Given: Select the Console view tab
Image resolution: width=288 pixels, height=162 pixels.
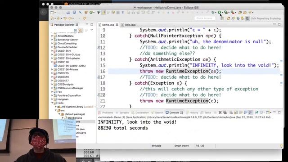Looking at the screenshot, I should point(174,112).
